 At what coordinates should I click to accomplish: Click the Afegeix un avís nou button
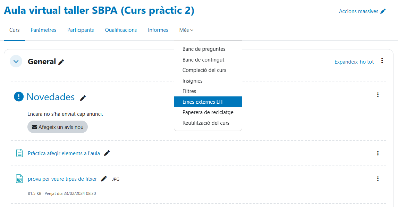[x=58, y=127]
